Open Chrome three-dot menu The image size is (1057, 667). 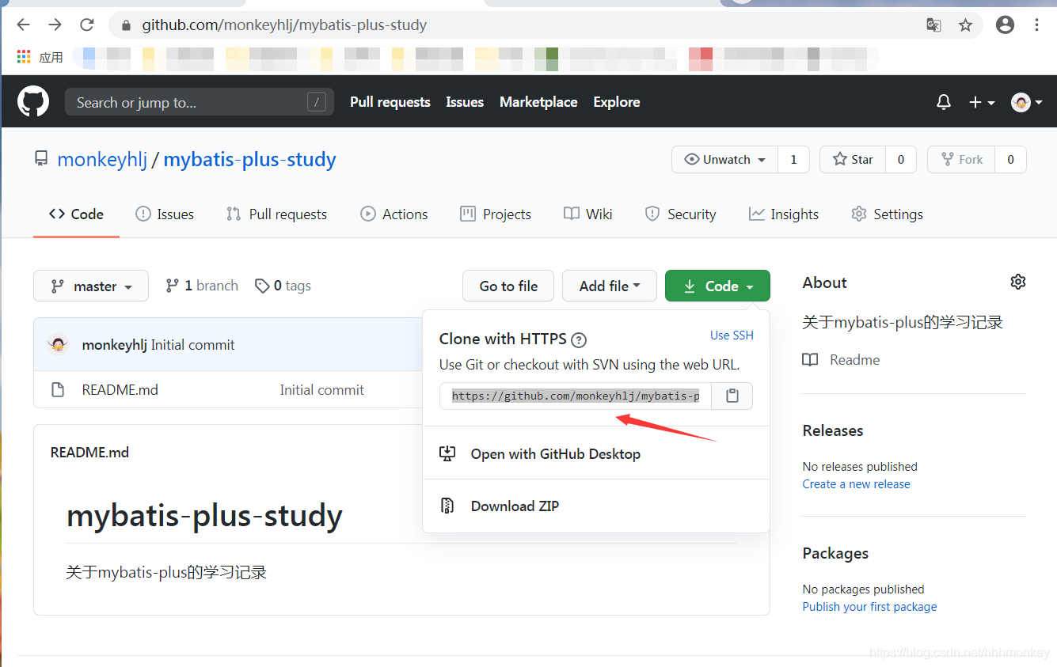(x=1036, y=25)
